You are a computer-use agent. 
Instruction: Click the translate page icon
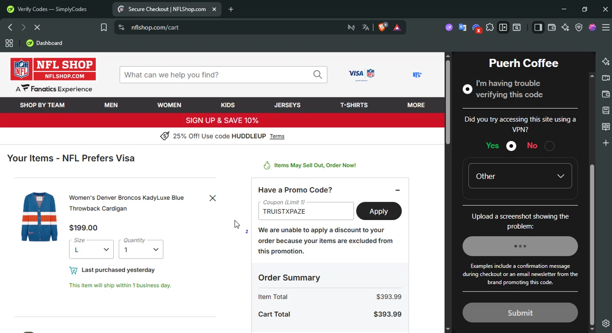coord(366,27)
